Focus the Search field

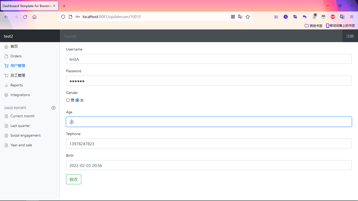coord(201,36)
